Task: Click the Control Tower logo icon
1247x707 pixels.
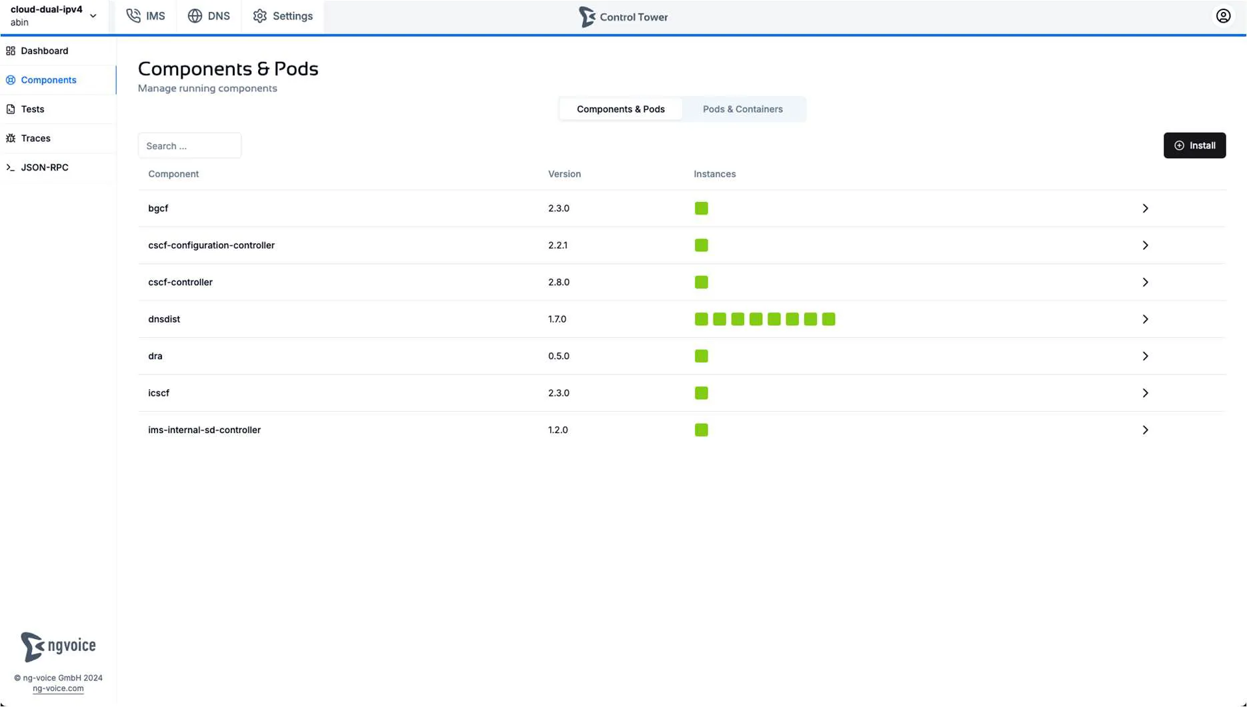Action: click(587, 17)
